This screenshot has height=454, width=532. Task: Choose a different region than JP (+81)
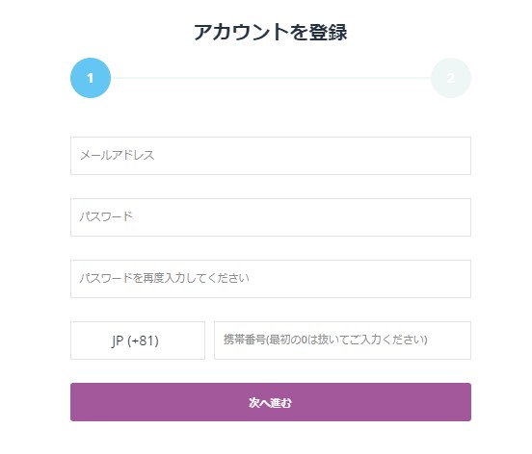coord(138,340)
